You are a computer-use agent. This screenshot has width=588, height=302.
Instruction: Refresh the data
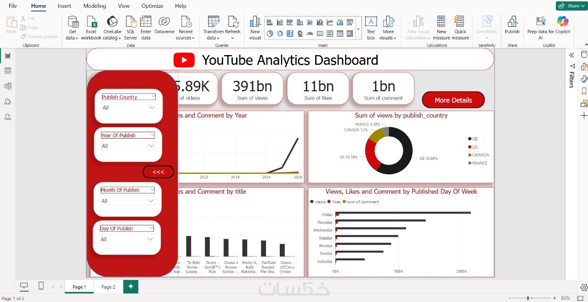tap(233, 28)
